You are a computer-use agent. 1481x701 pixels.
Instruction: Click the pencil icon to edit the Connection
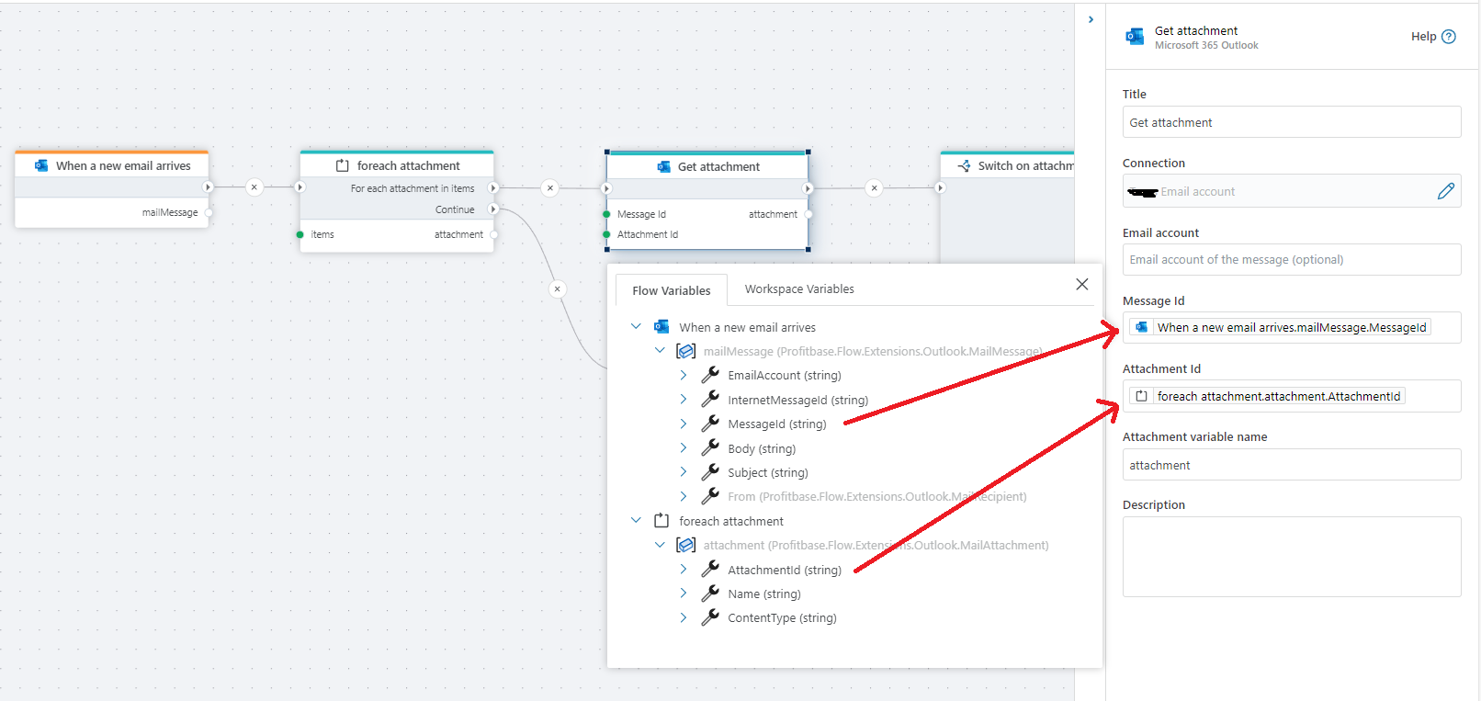pos(1445,191)
